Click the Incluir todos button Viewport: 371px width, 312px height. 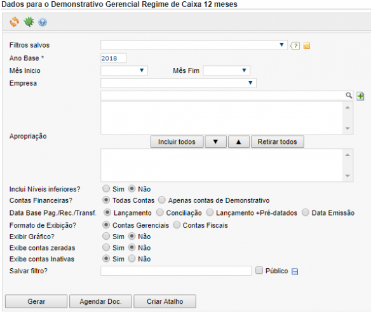[177, 141]
